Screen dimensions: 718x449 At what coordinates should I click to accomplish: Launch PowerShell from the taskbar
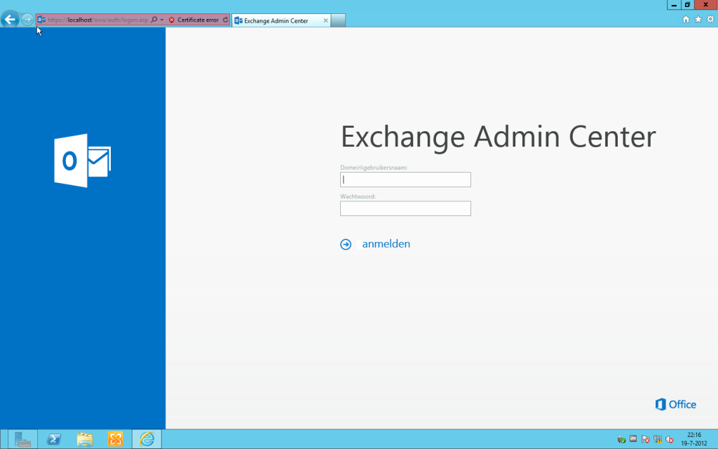point(53,439)
